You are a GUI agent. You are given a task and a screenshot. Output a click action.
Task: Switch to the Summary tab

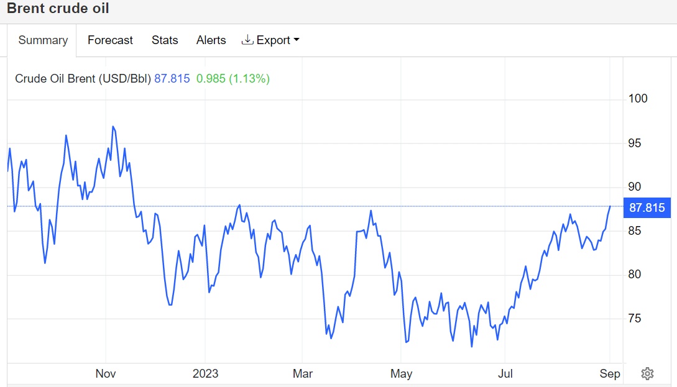(43, 40)
